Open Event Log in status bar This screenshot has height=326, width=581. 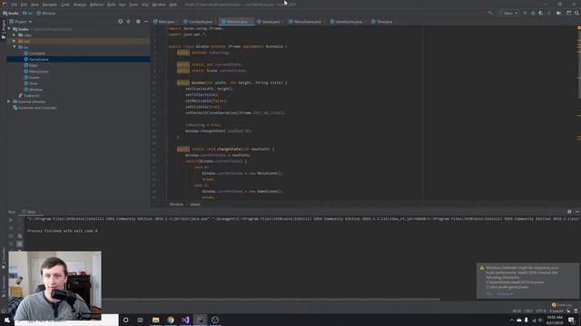[x=562, y=305]
